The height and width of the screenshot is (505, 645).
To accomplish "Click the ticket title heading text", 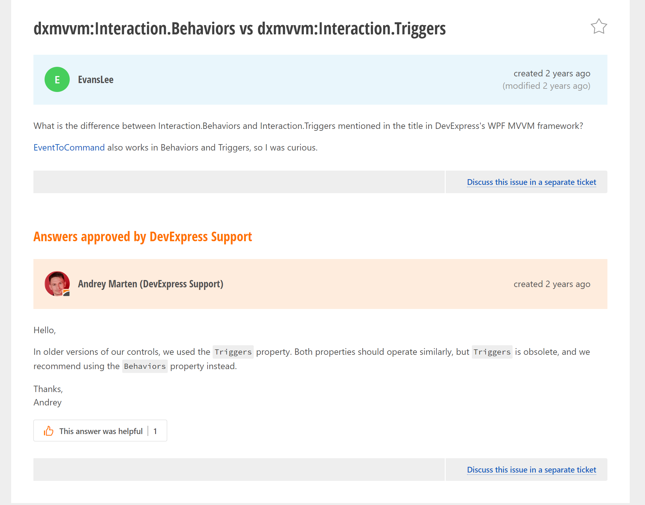I will point(239,29).
